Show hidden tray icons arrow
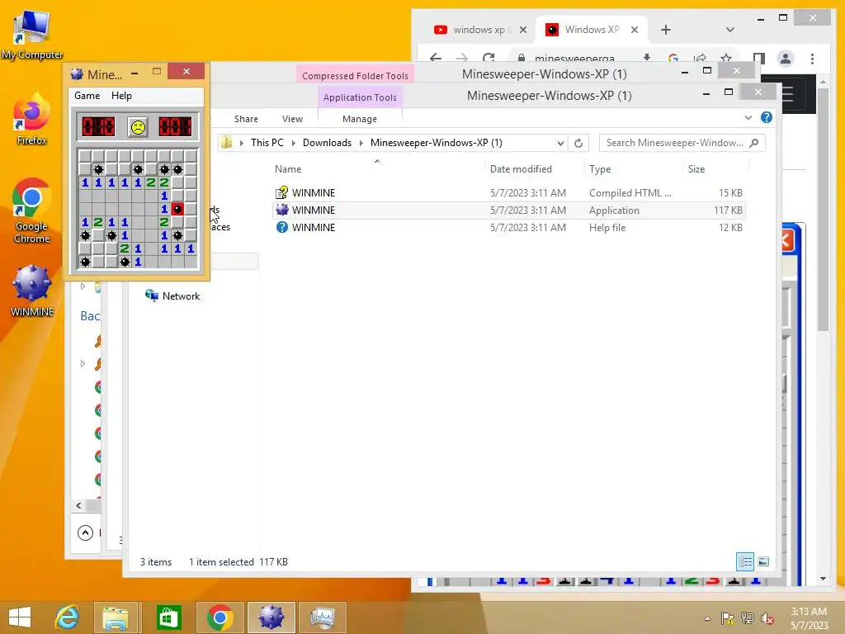Viewport: 845px width, 634px height. click(x=707, y=618)
